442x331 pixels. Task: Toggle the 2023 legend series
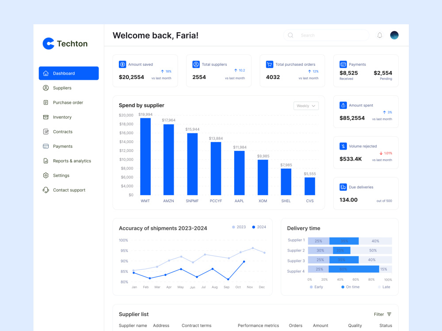coord(239,227)
